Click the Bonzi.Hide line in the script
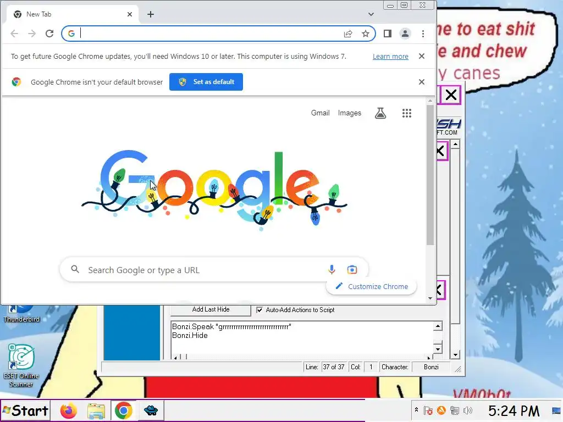This screenshot has height=422, width=563. pyautogui.click(x=190, y=336)
